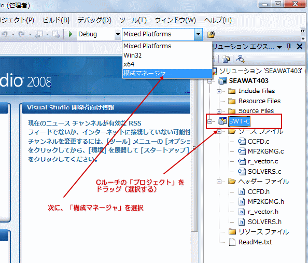The width and height of the screenshot is (308, 263).
Task: Click the green Start Debugging arrow
Action: pos(71,34)
